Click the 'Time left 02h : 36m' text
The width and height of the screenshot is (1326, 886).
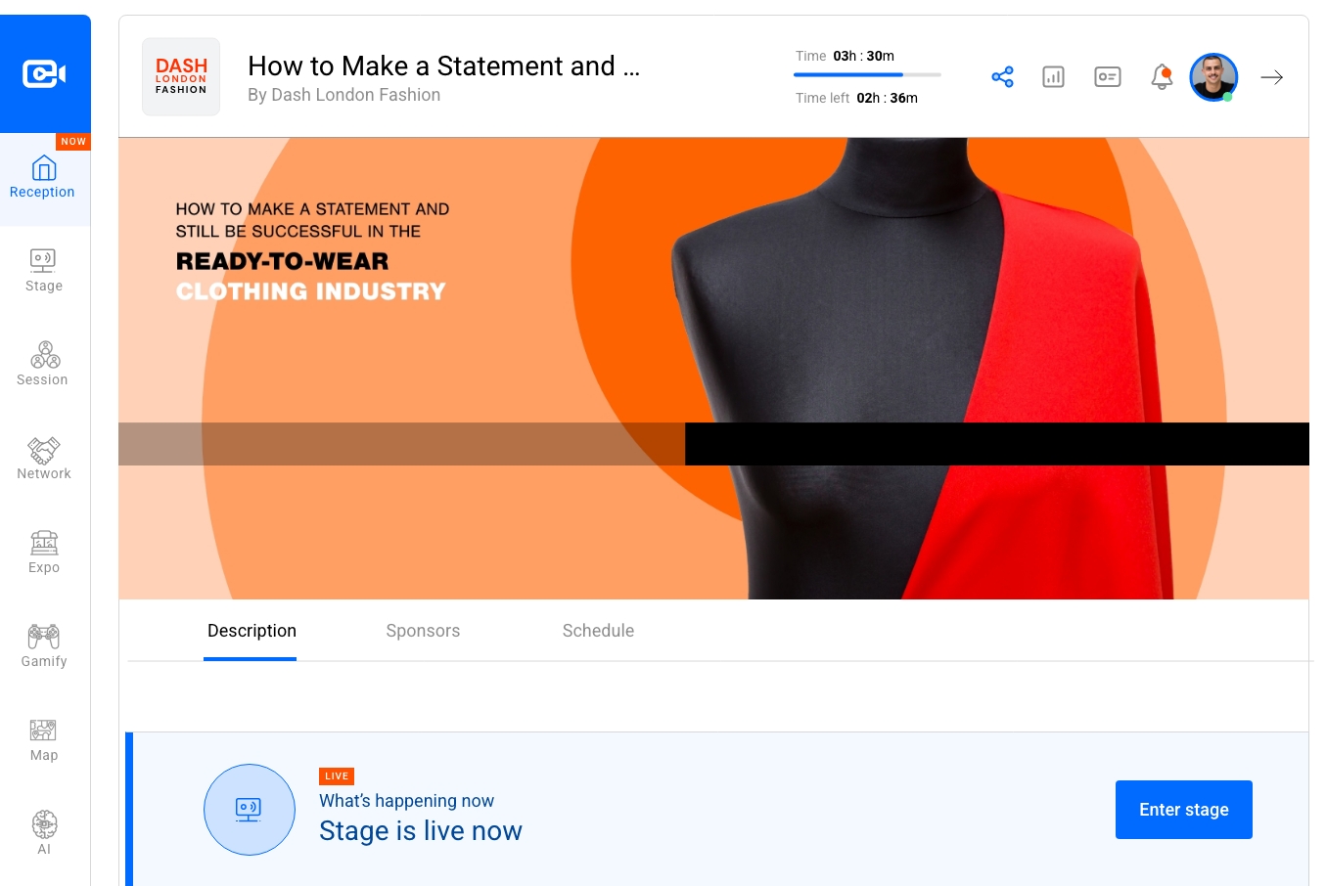point(856,98)
